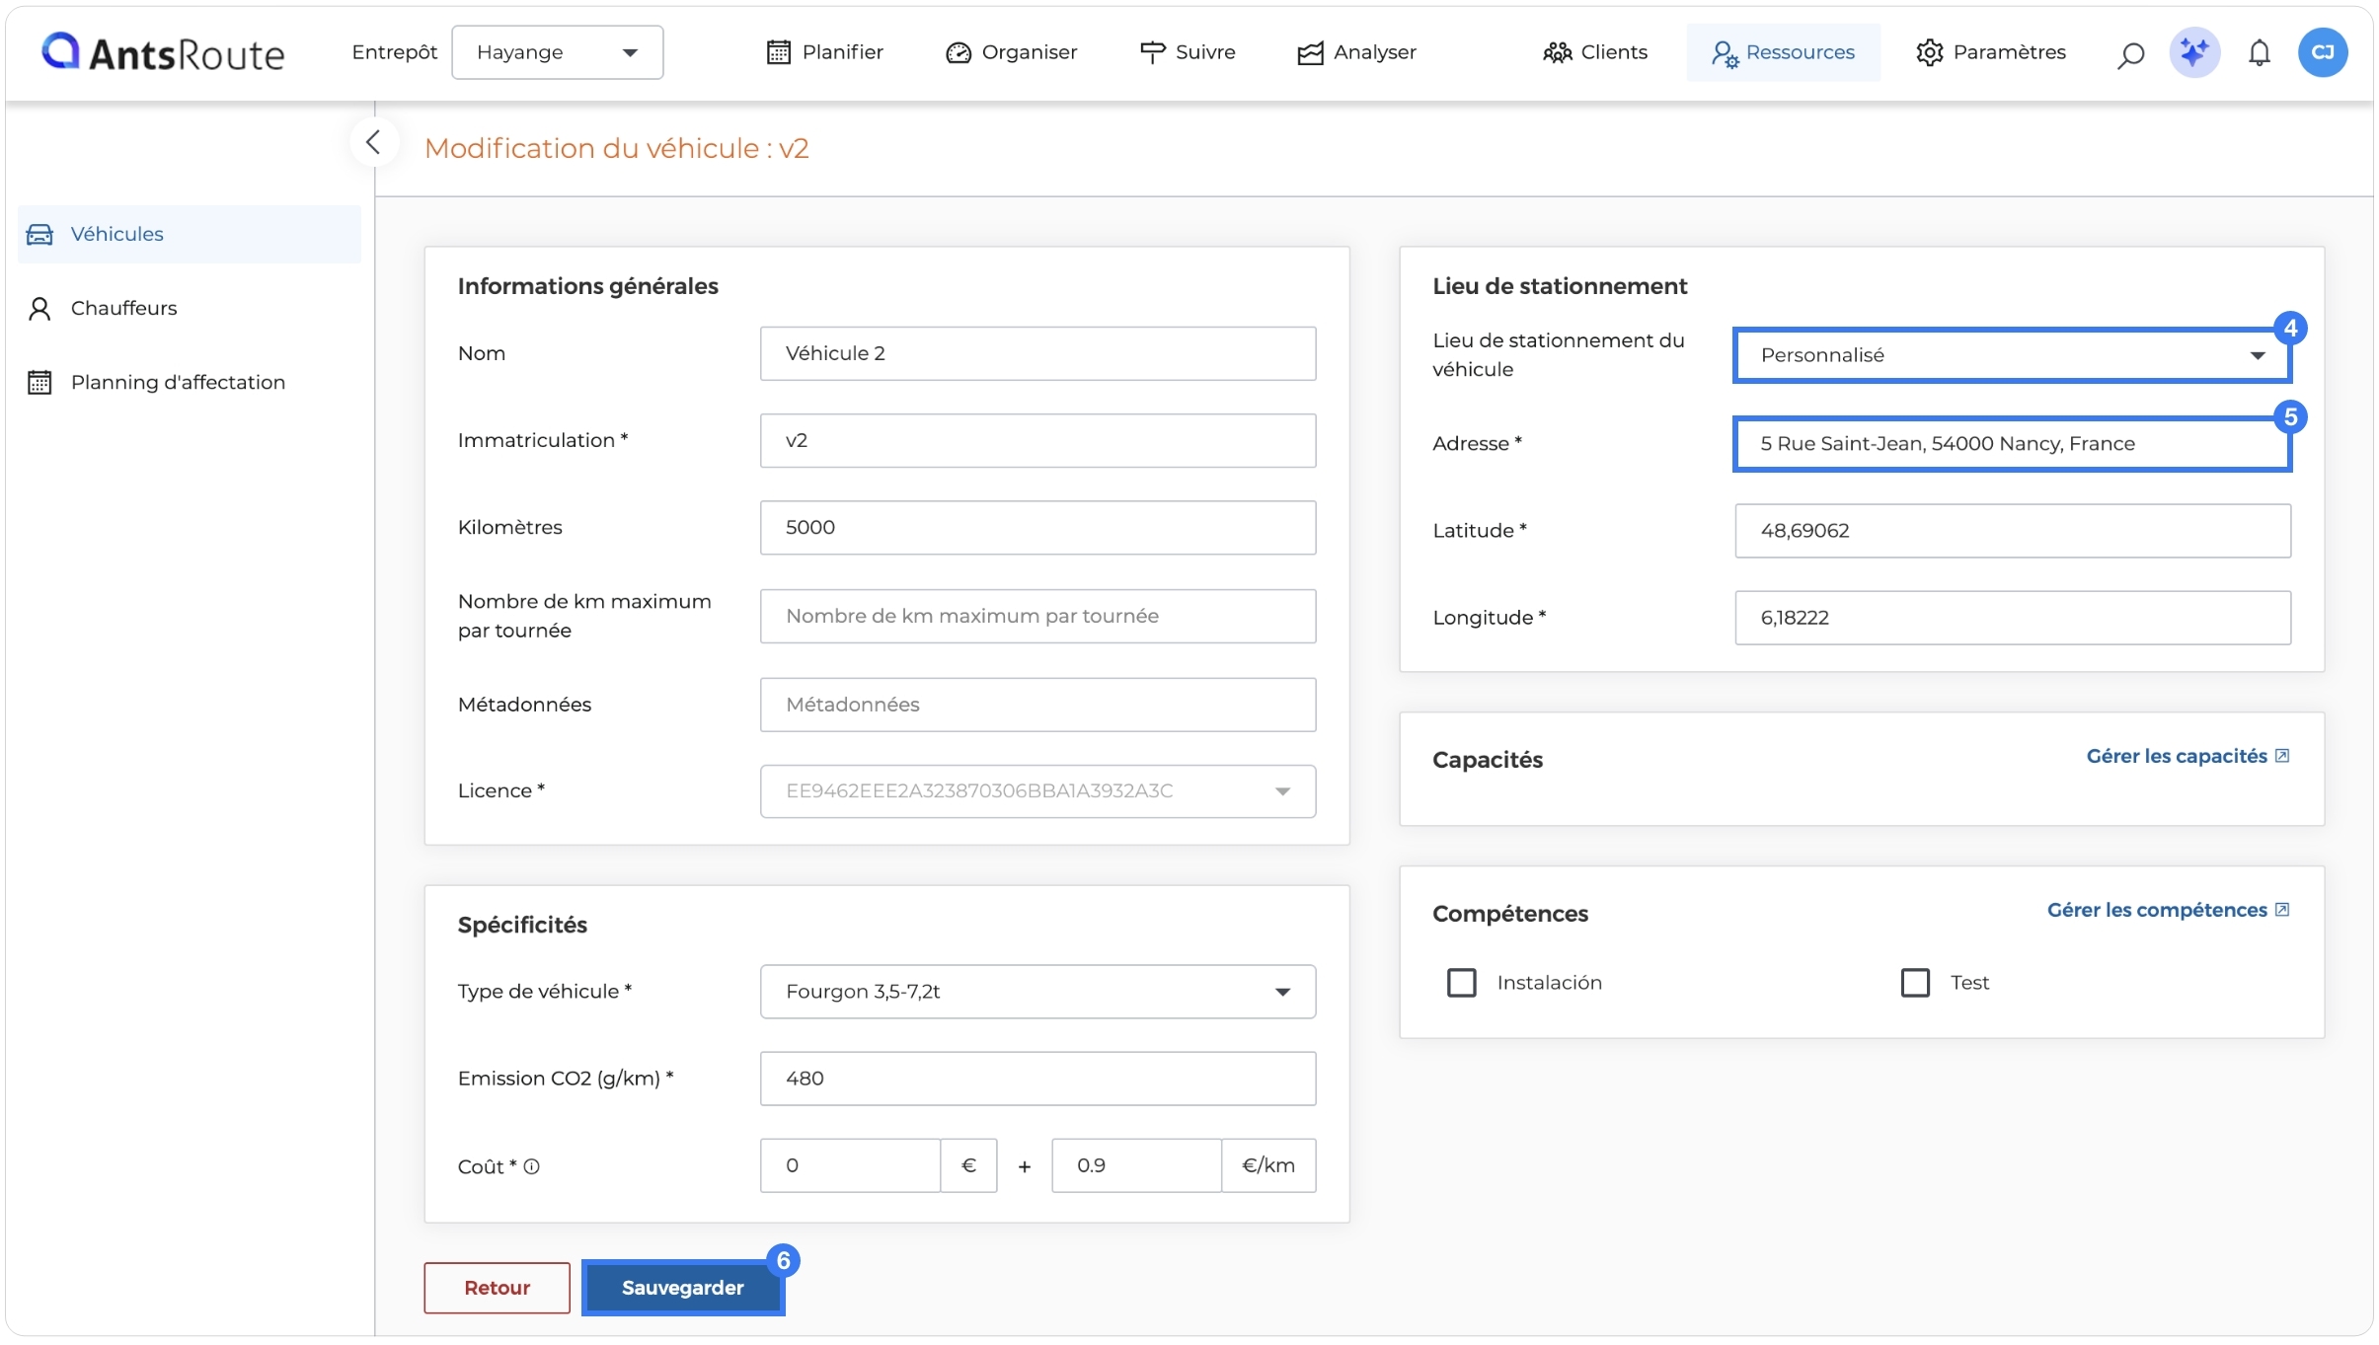Open the notifications bell
The width and height of the screenshot is (2379, 1345).
[2260, 52]
